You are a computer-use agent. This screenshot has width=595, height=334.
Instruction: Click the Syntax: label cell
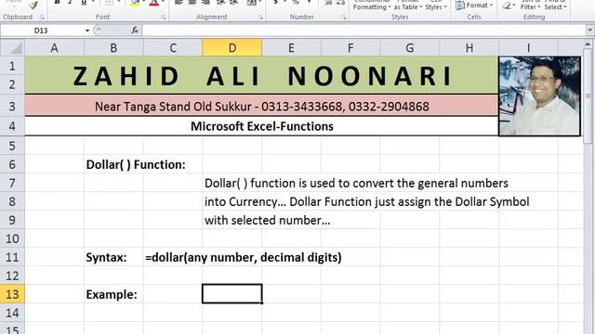(106, 258)
